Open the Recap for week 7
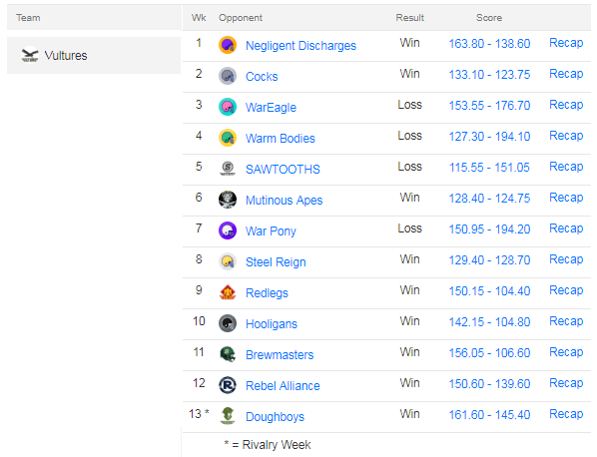Screen dimensions: 597x457 click(566, 228)
